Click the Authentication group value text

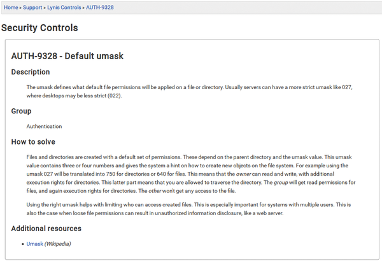44,126
